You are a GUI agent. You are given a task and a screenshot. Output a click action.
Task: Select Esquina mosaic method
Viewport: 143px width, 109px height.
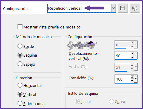click(x=20, y=55)
